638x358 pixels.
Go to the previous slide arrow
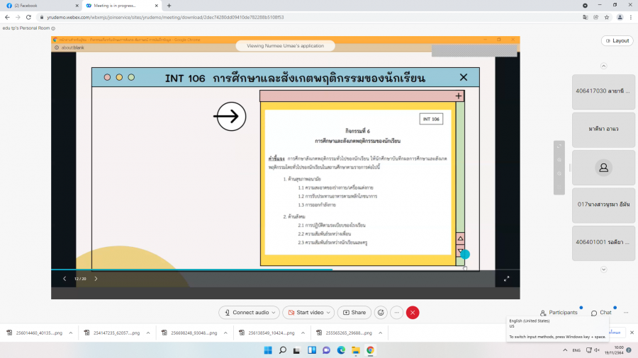[65, 279]
